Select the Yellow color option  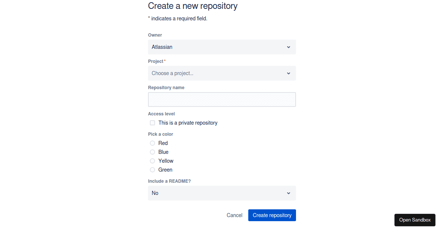[x=152, y=161]
